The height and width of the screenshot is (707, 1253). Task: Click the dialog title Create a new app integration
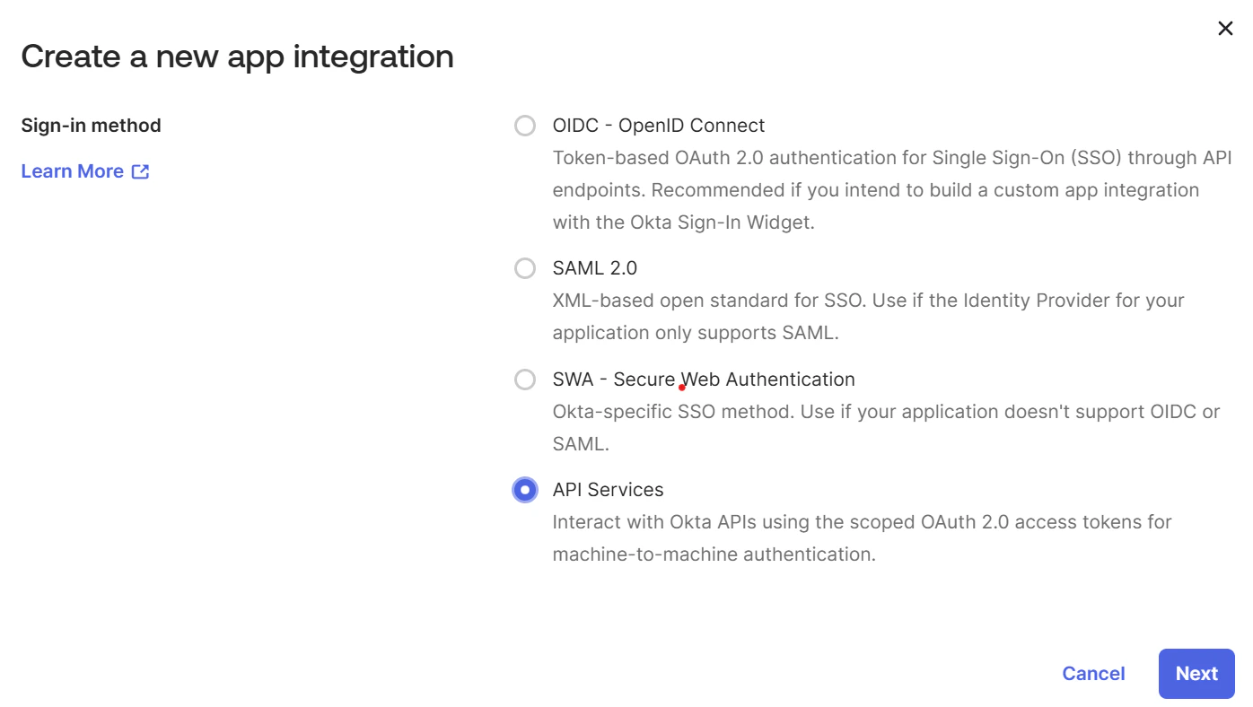coord(237,56)
